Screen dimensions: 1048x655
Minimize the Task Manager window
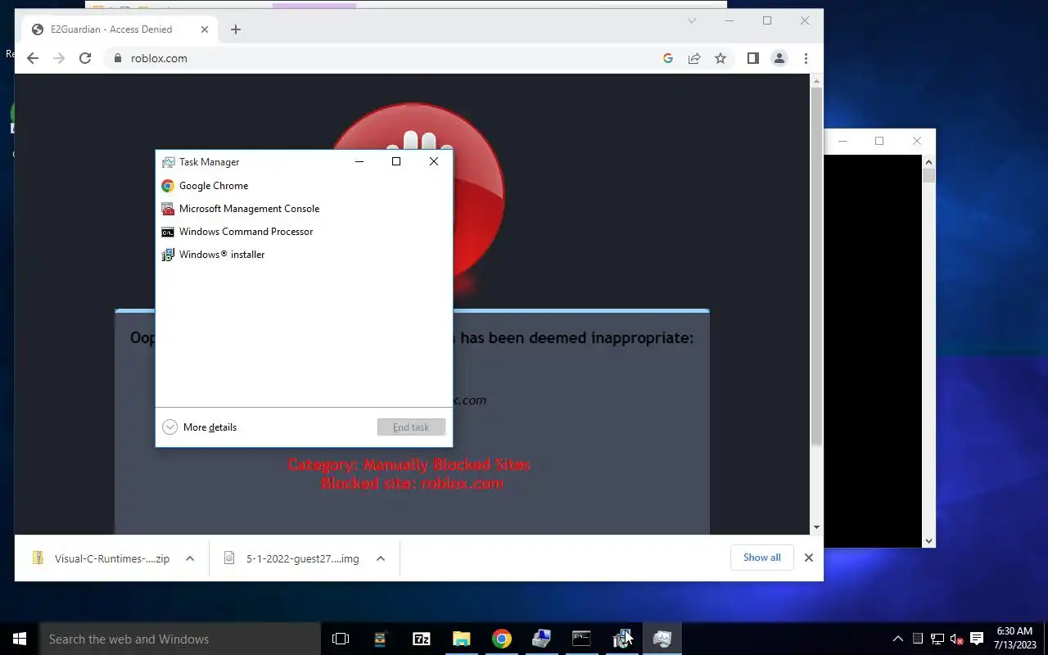359,161
